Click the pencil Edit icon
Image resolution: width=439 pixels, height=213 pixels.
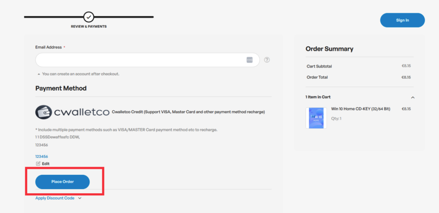click(x=38, y=164)
